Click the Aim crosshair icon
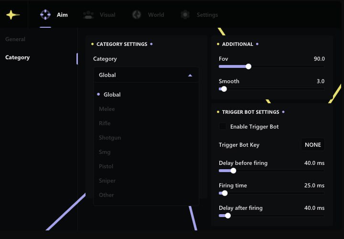Image resolution: width=344 pixels, height=239 pixels. 45,15
